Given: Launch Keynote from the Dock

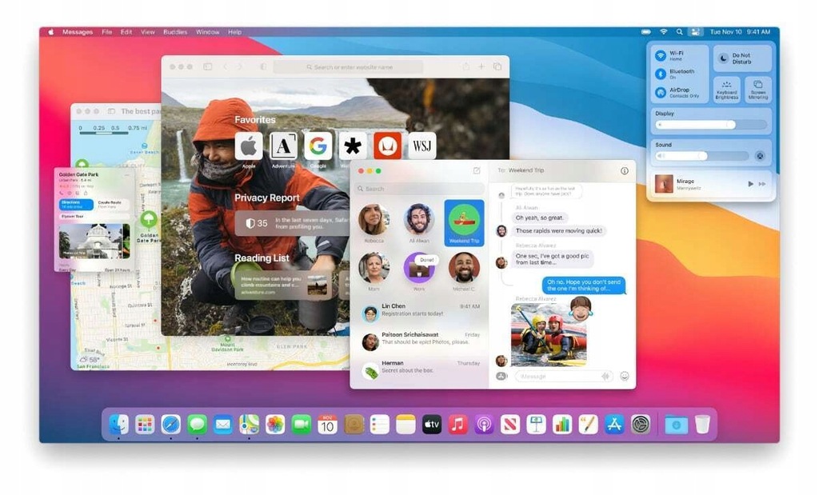Looking at the screenshot, I should pos(536,425).
